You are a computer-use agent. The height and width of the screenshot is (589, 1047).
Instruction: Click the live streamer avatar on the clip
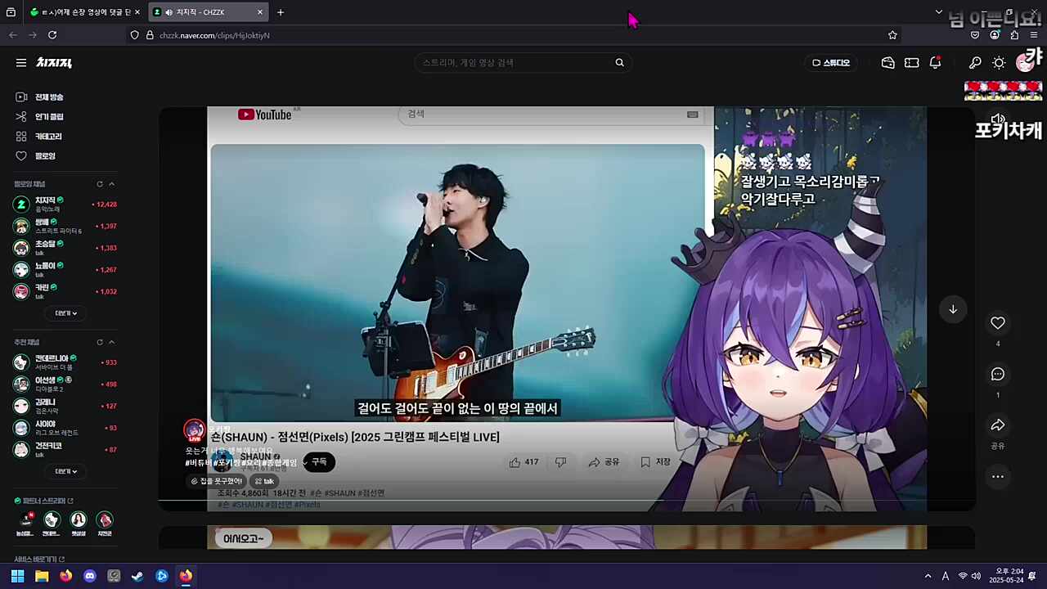click(194, 431)
